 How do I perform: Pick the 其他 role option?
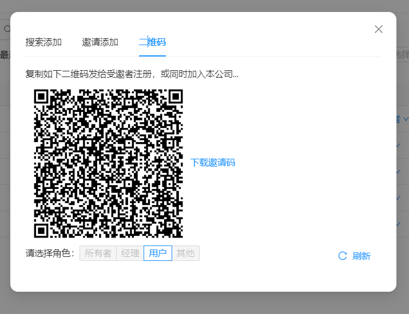(185, 253)
